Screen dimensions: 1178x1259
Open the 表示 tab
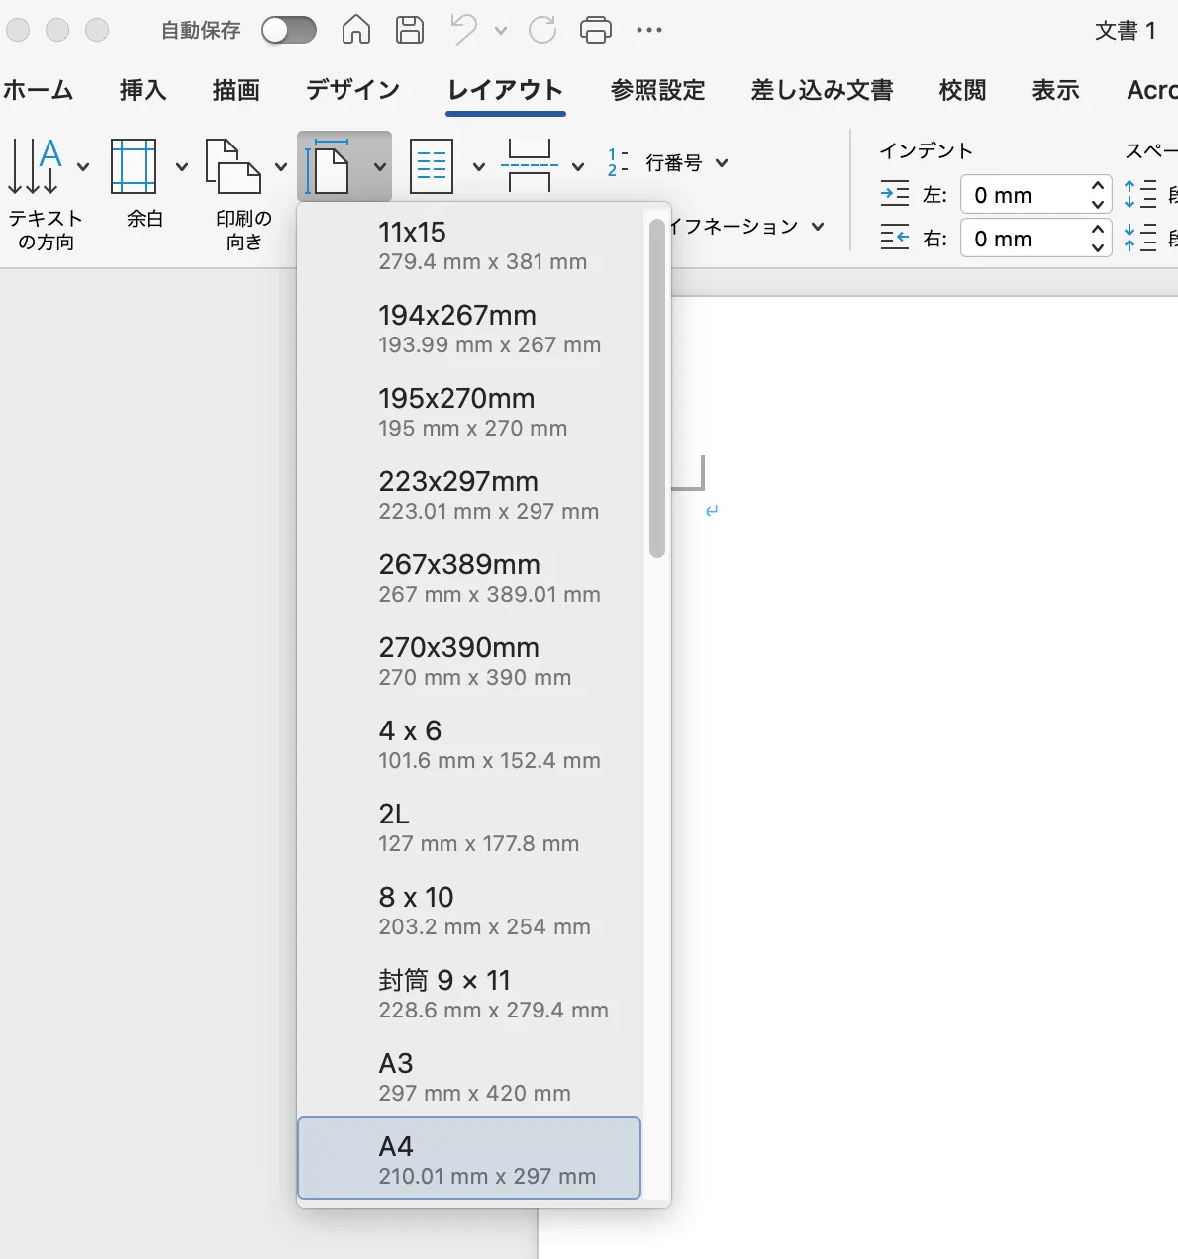1056,90
